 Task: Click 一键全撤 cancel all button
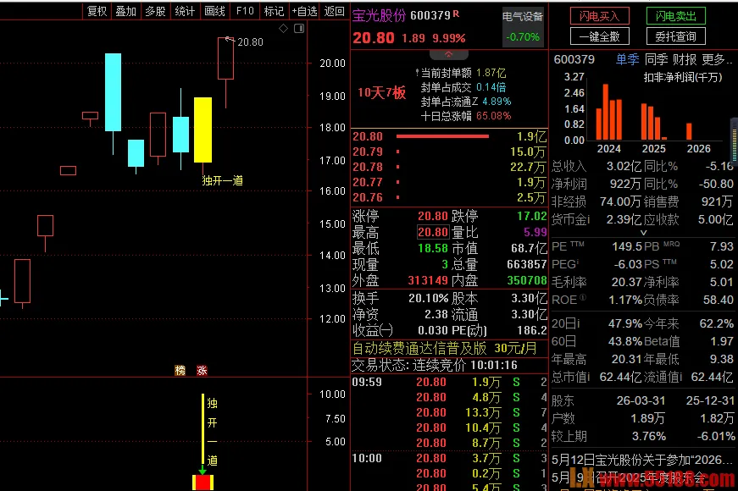(x=599, y=36)
